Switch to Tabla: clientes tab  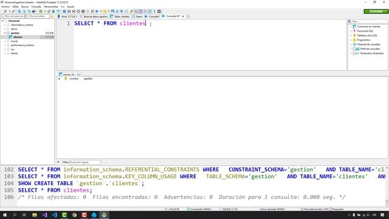pyautogui.click(x=120, y=16)
